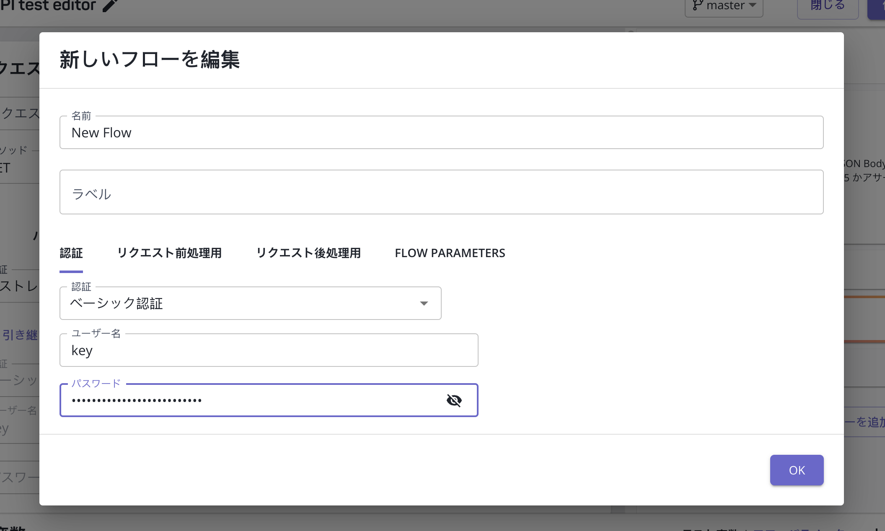Focus the パスワード input field
The image size is (885, 531).
(251, 400)
